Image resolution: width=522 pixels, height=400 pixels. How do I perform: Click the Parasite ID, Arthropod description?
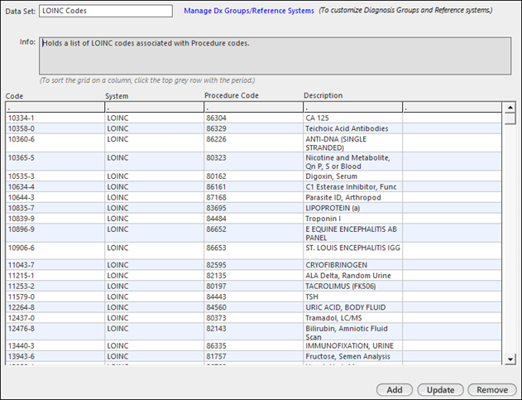[352, 197]
